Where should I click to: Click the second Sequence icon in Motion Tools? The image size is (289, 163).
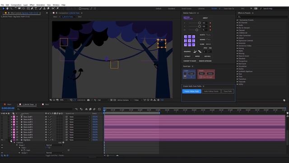point(200,52)
